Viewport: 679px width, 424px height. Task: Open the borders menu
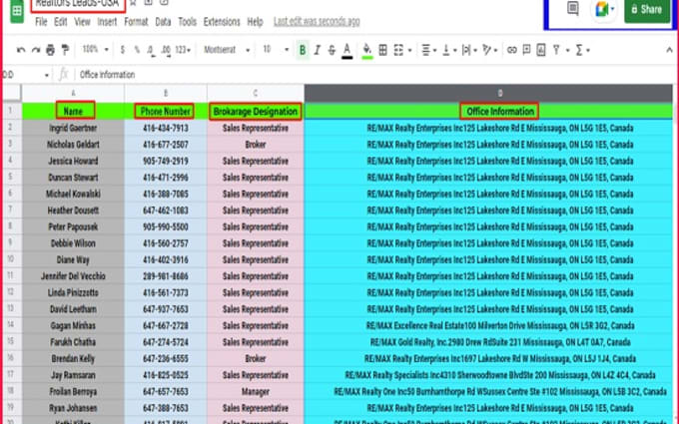(382, 50)
